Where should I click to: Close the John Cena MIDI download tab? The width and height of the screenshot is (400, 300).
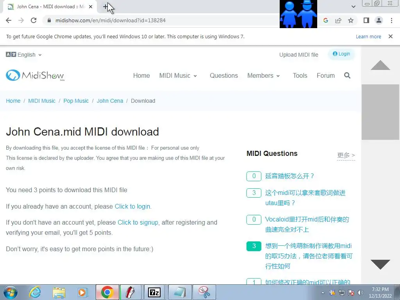pos(91,7)
